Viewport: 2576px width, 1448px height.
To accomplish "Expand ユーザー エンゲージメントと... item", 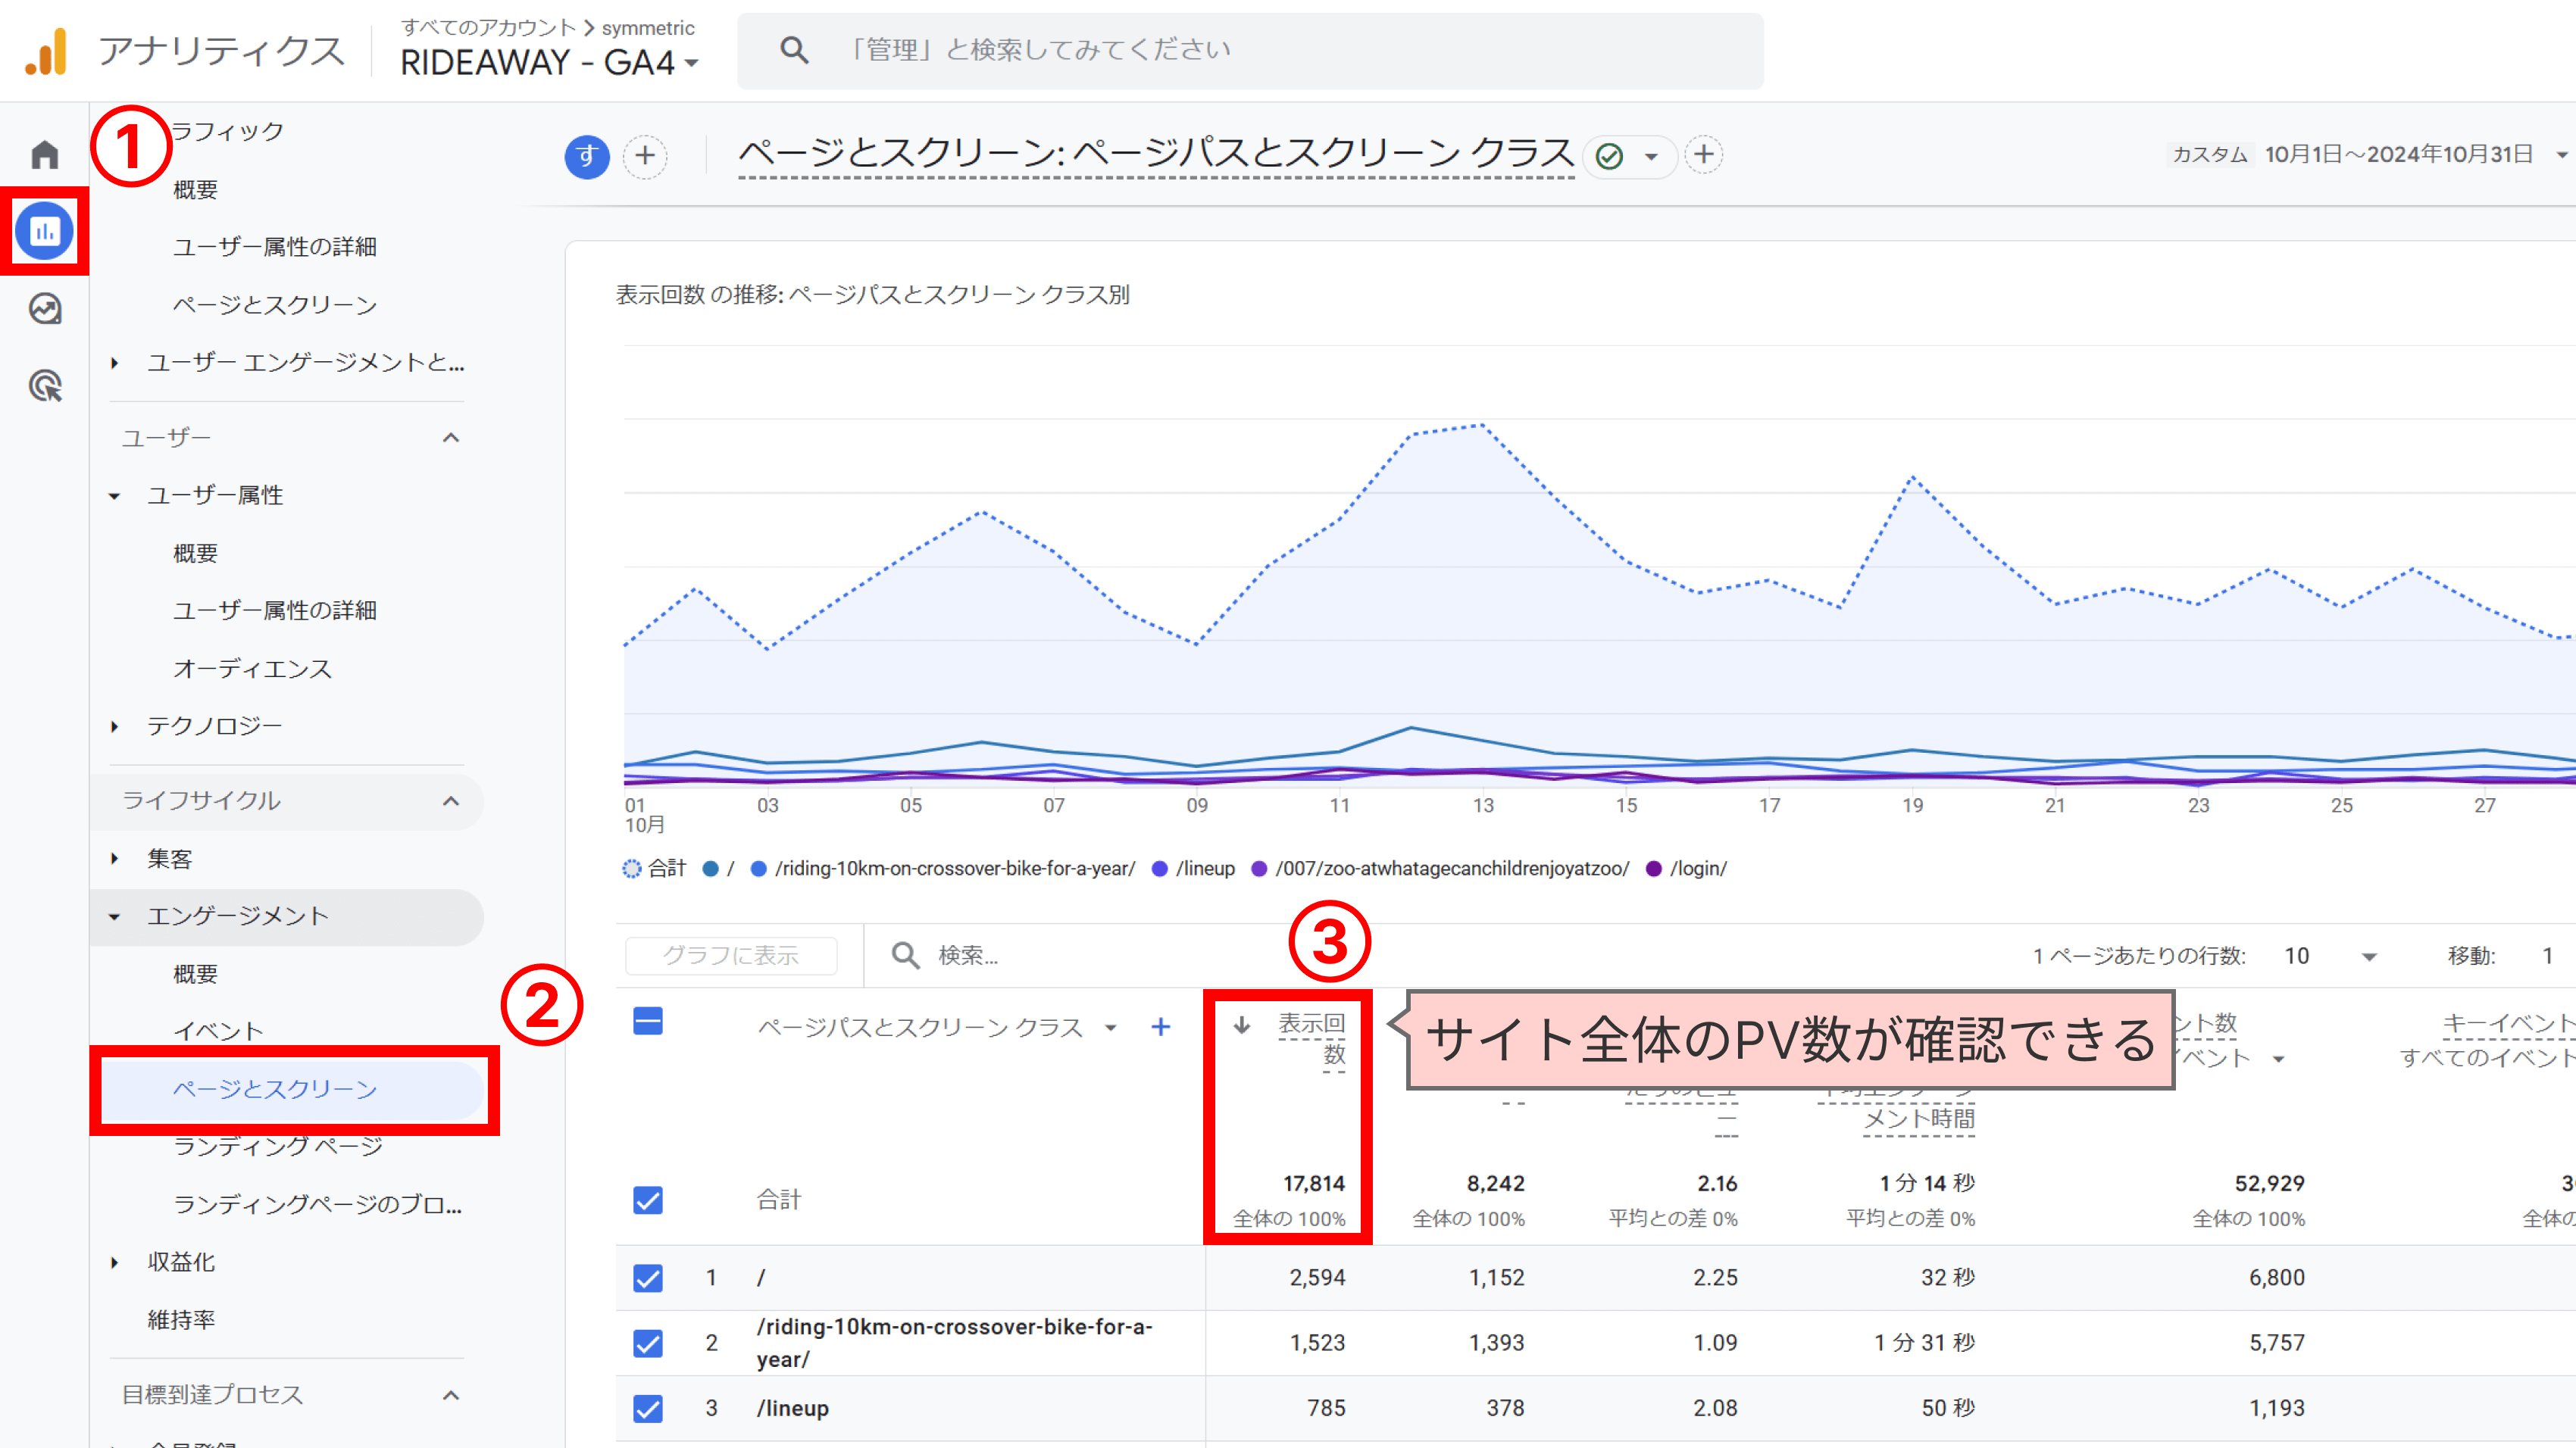I will [x=114, y=363].
